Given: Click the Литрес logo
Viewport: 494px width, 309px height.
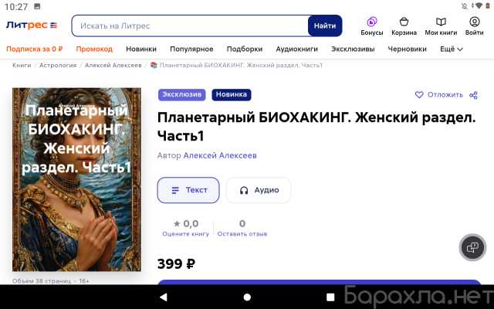Looking at the screenshot, I should pyautogui.click(x=32, y=25).
